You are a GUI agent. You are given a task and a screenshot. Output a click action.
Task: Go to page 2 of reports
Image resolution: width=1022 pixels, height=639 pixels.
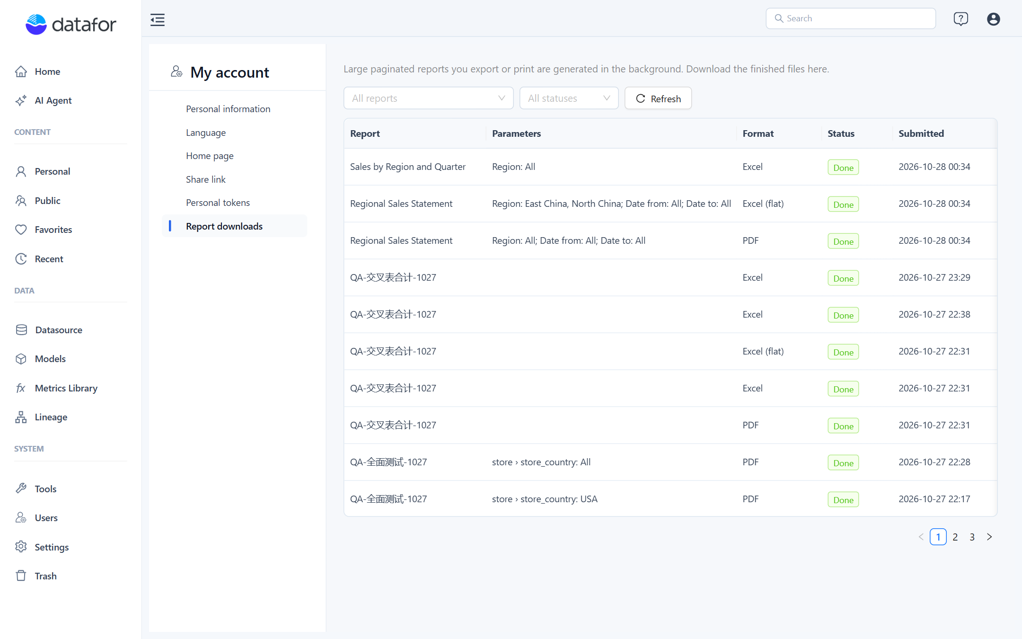pyautogui.click(x=955, y=537)
